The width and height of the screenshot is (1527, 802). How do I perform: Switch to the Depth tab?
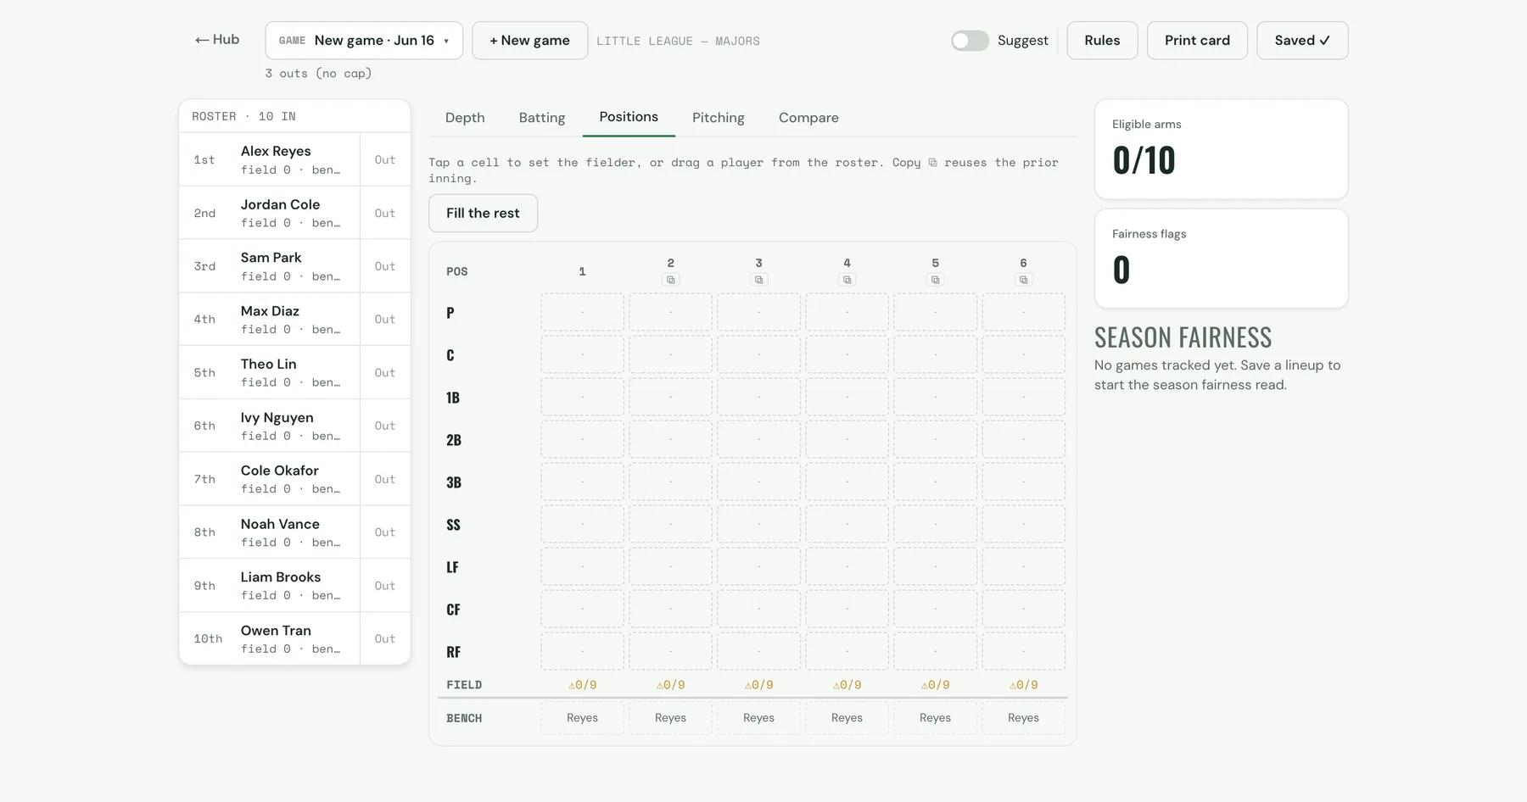click(465, 118)
